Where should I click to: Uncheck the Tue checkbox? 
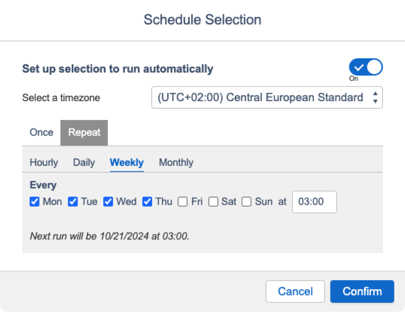click(73, 202)
